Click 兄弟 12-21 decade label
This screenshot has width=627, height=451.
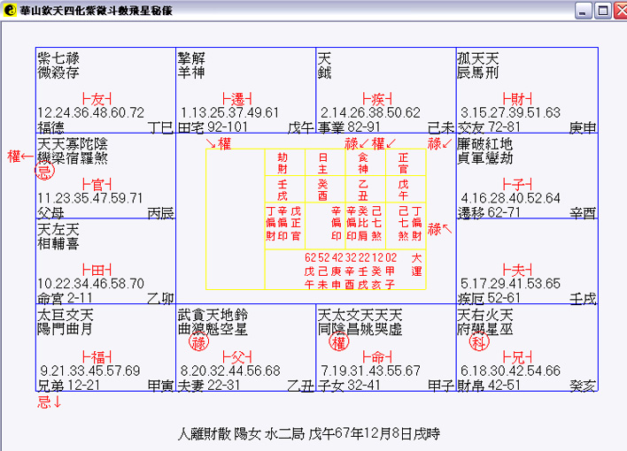coord(69,385)
